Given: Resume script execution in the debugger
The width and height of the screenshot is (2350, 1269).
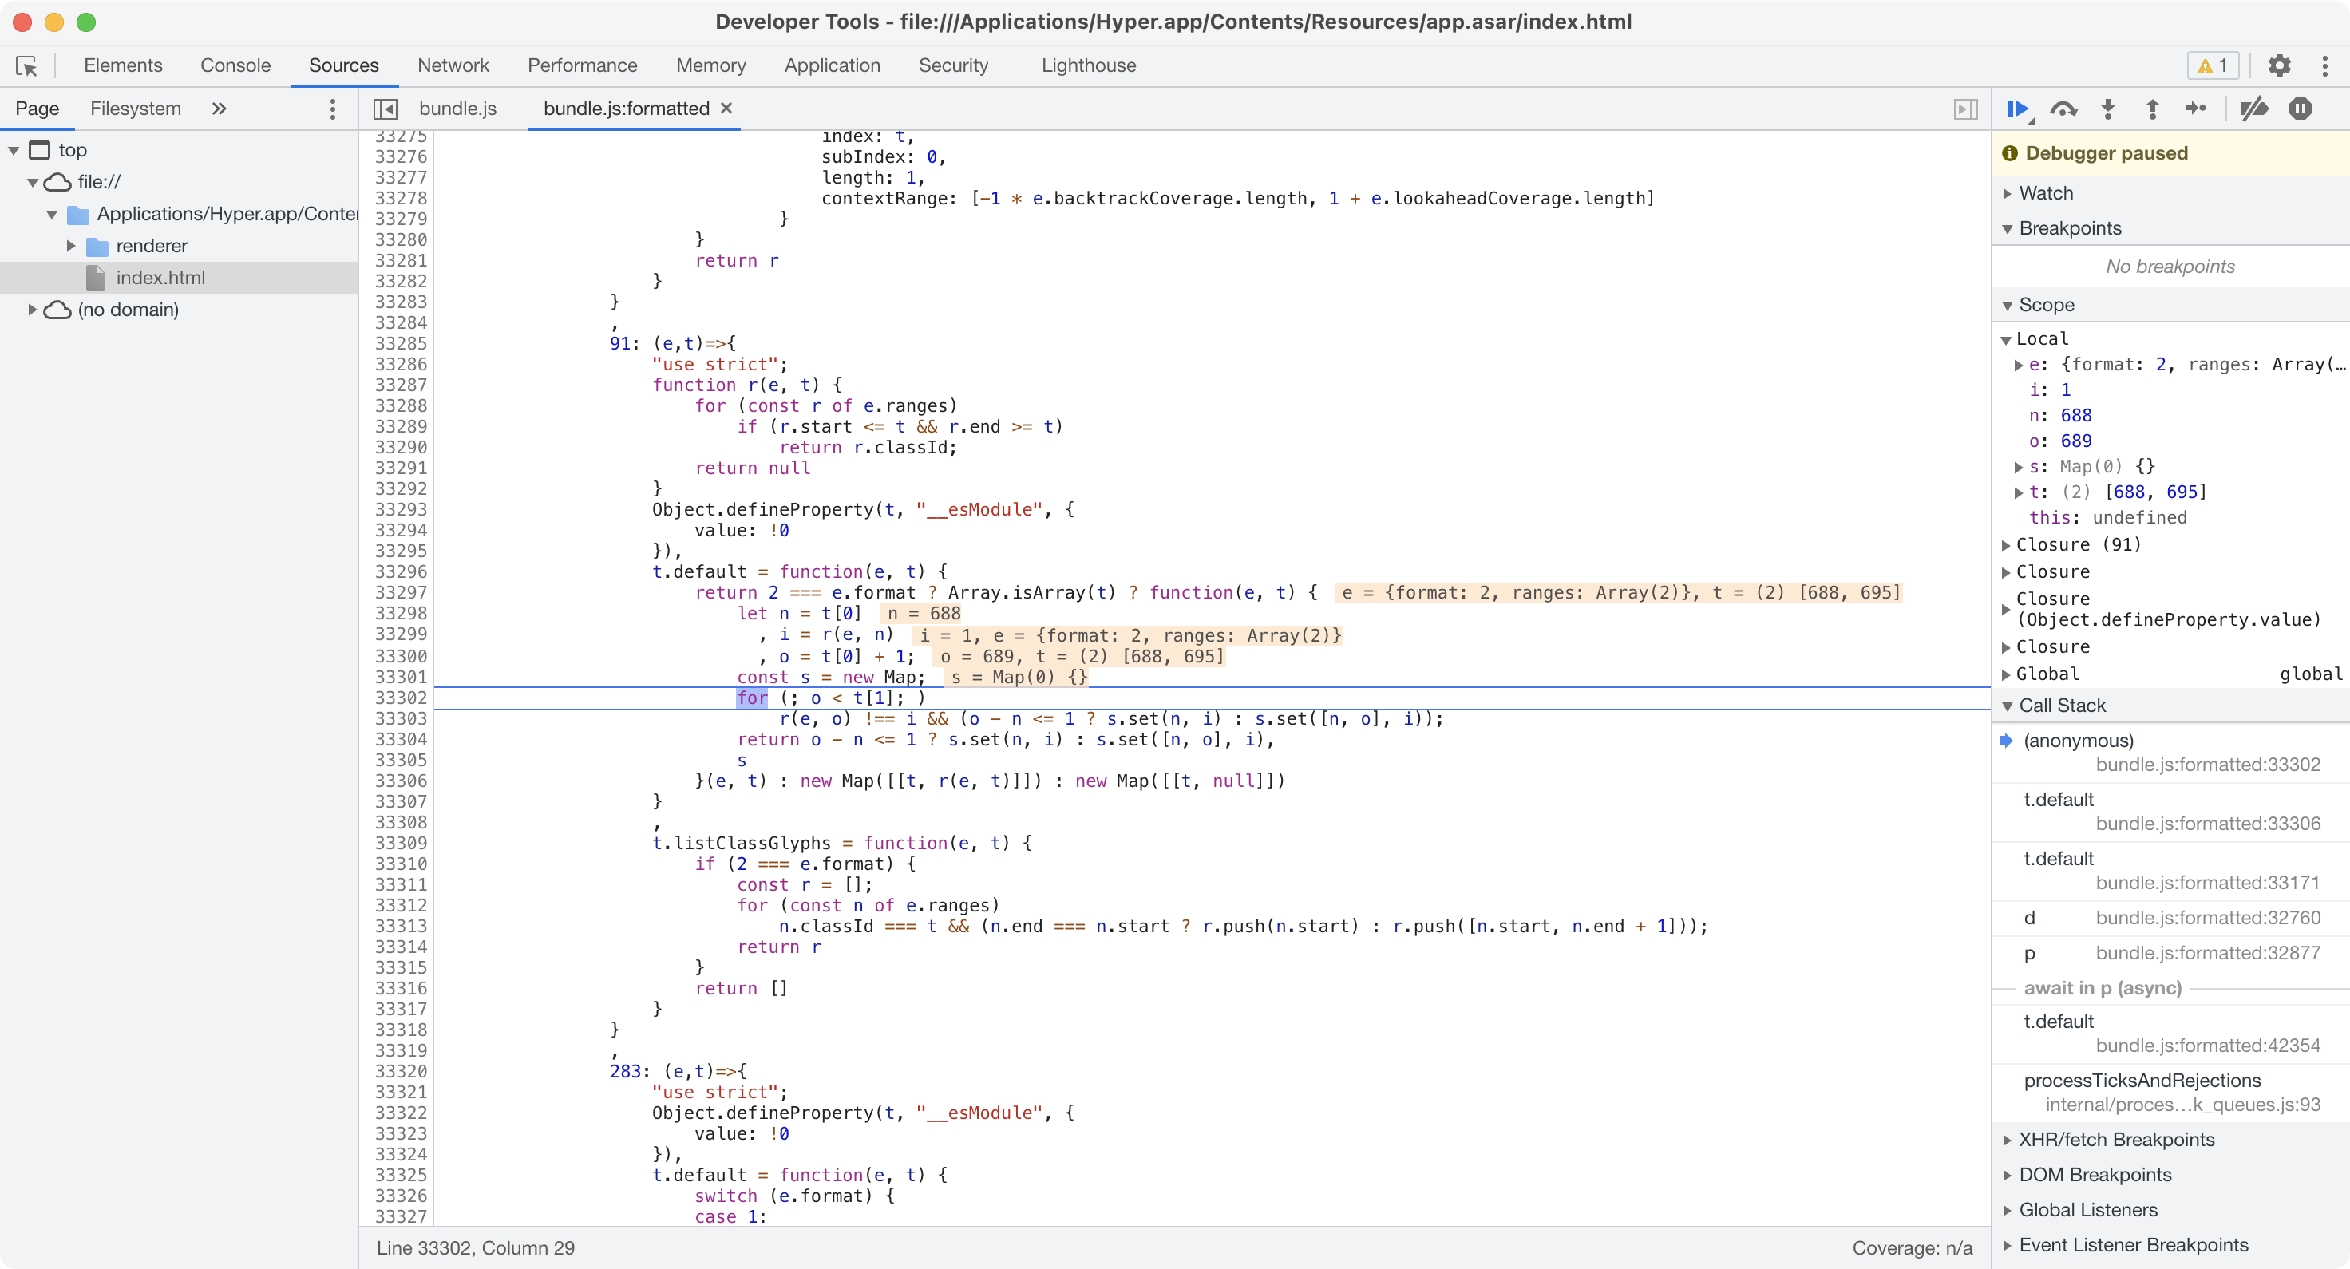Looking at the screenshot, I should point(2018,109).
